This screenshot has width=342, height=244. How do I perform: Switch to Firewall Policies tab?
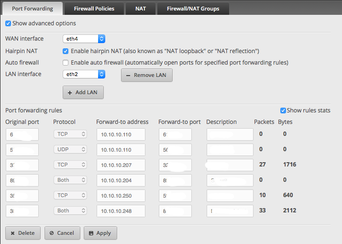[94, 9]
